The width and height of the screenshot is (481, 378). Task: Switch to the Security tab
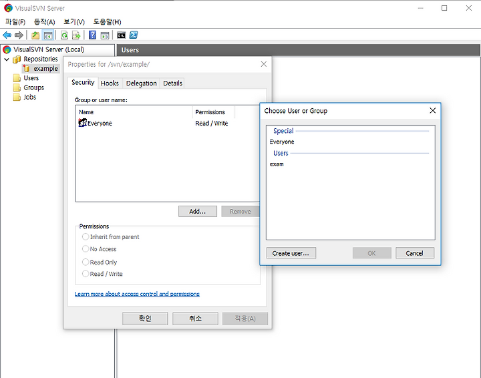pyautogui.click(x=83, y=82)
